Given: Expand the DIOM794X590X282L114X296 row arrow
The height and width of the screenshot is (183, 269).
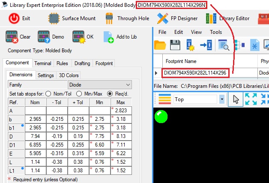Looking at the screenshot, I should tap(156, 73).
